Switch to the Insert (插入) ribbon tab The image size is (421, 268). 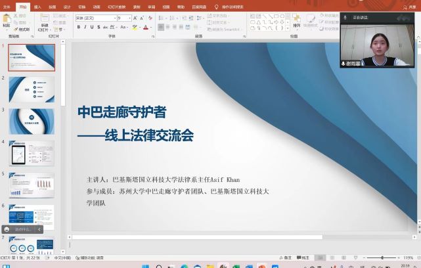(37, 7)
